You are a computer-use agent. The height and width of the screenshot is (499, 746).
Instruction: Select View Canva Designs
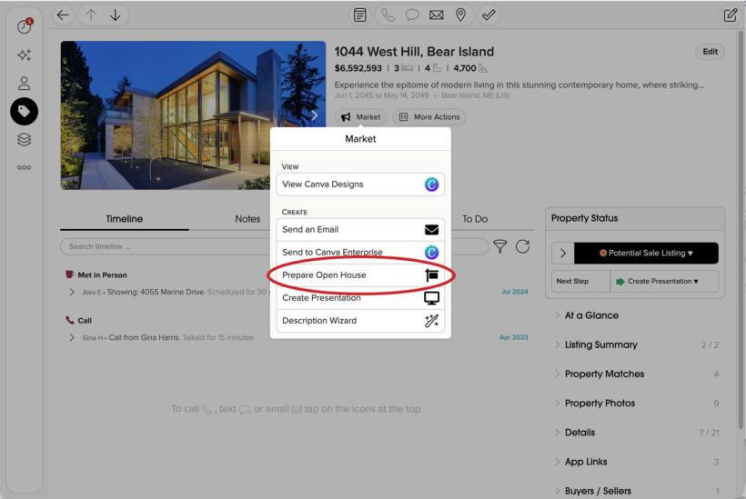[x=360, y=185]
